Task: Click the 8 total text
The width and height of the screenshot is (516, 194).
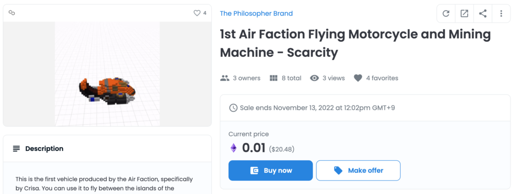Action: tap(292, 78)
